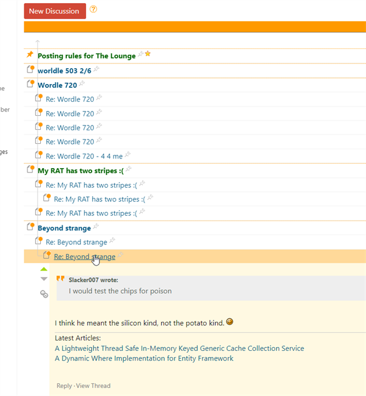
Task: Open the worldle 503 2/6 thread
Action: 64,71
